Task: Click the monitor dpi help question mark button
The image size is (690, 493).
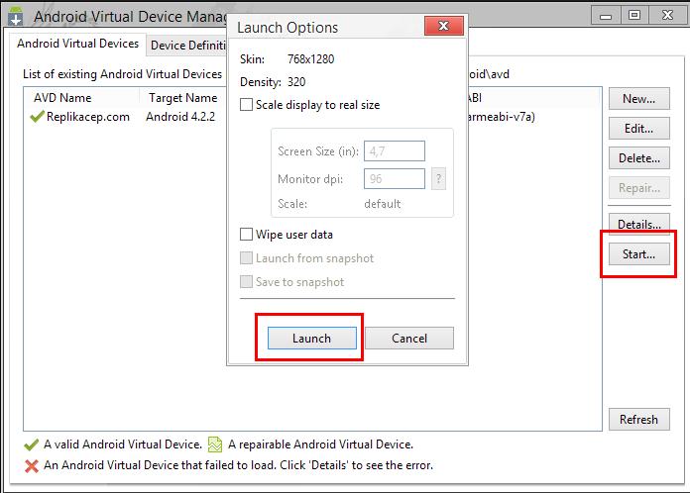Action: point(439,179)
